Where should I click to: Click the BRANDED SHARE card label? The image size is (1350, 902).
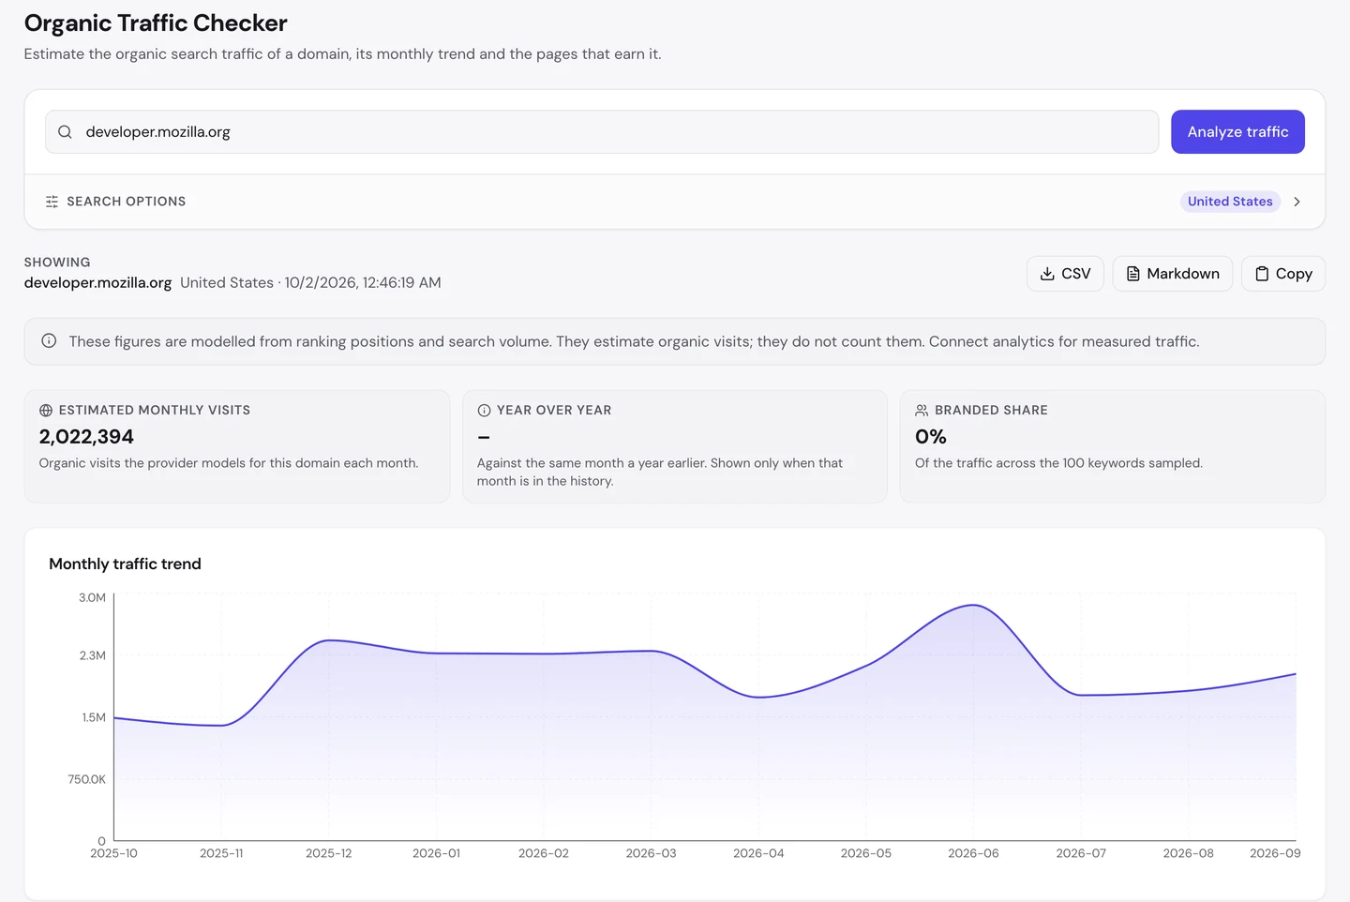(991, 411)
